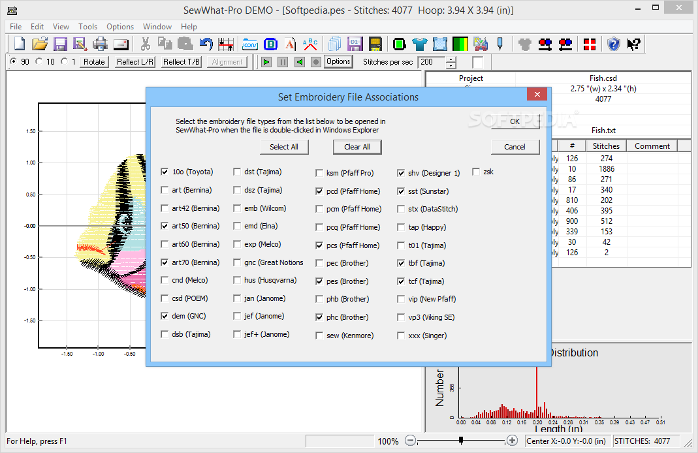Open the Edit menu

pos(37,27)
